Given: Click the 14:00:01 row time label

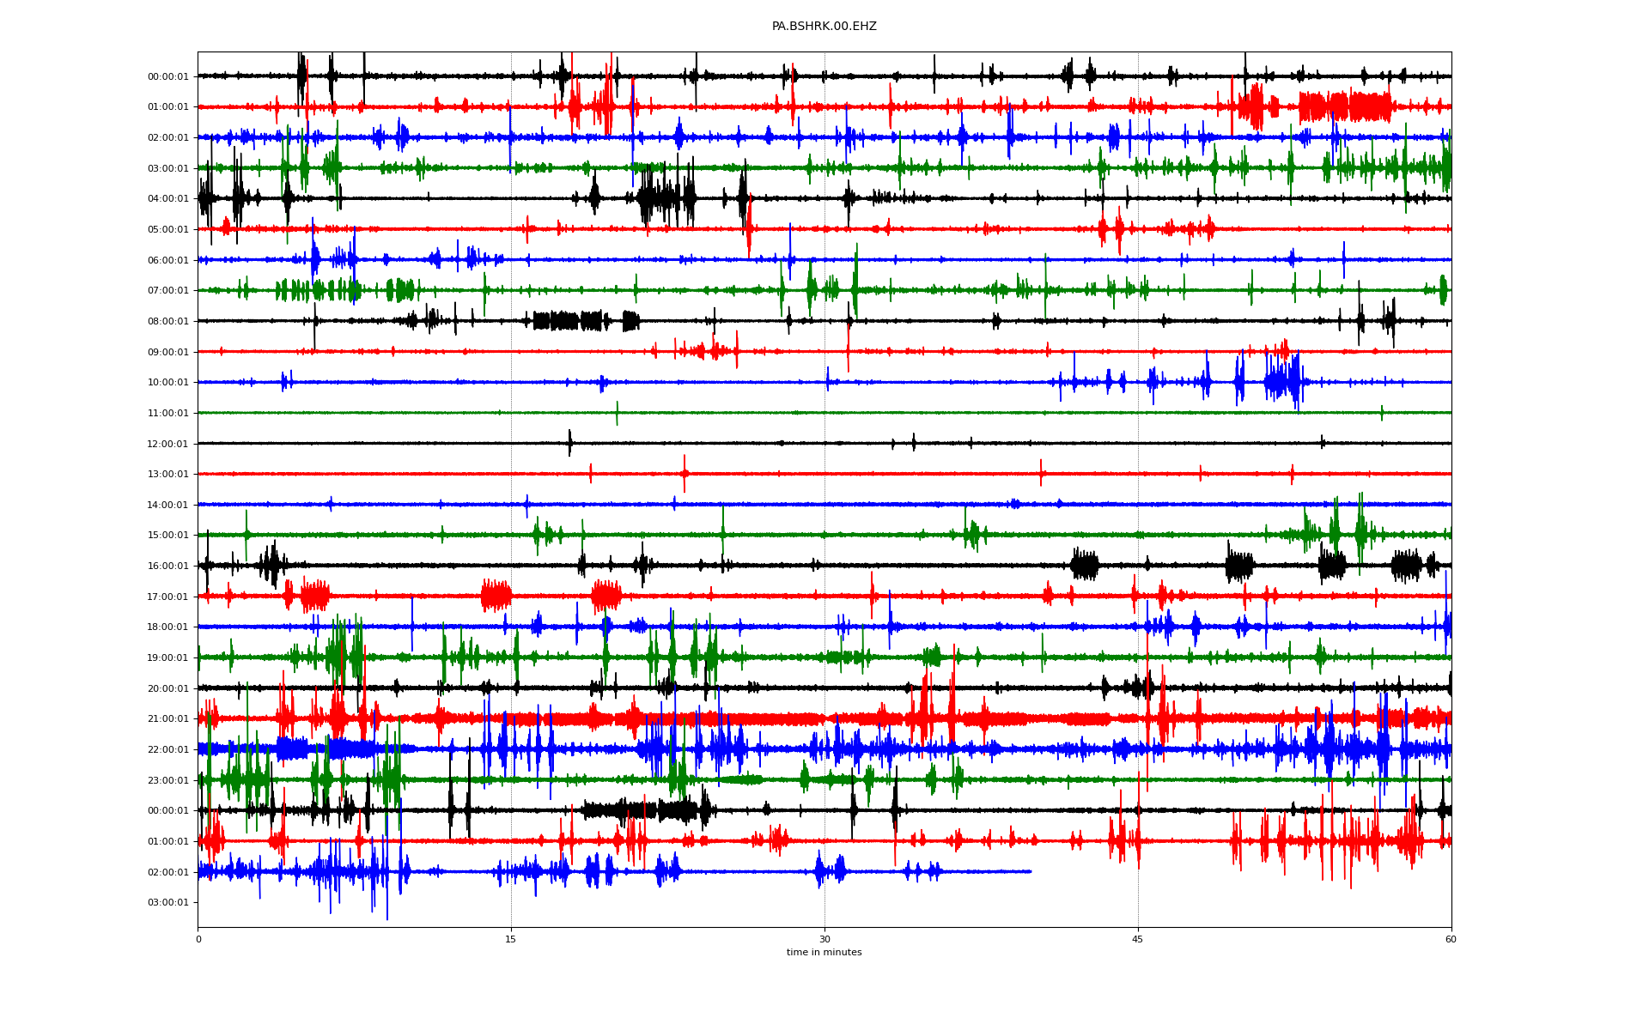Looking at the screenshot, I should (167, 506).
